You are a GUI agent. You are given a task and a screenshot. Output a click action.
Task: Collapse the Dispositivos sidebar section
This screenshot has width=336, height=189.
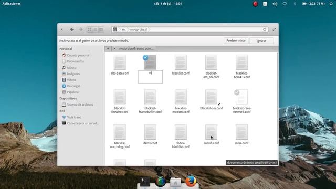(68, 98)
